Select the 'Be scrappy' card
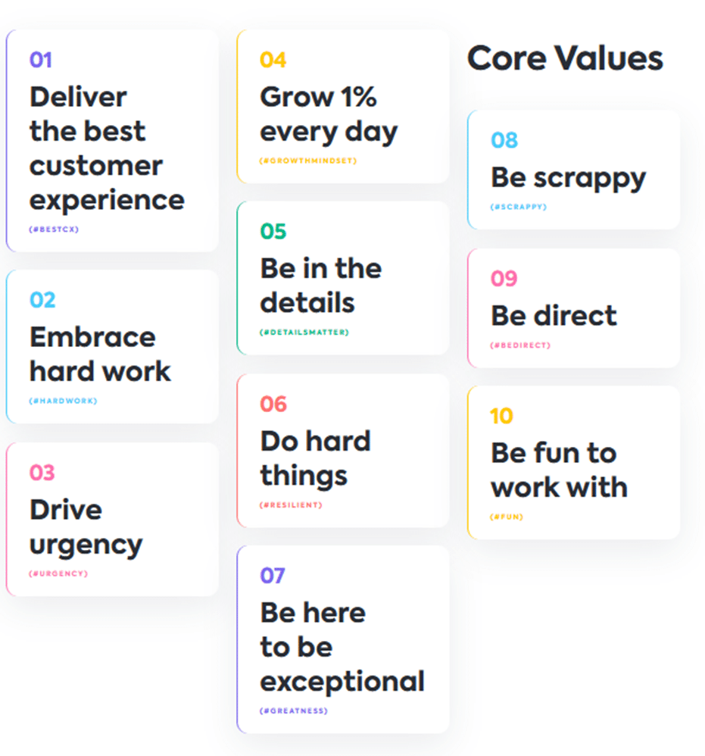Screen dimensions: 705x756 [x=573, y=170]
